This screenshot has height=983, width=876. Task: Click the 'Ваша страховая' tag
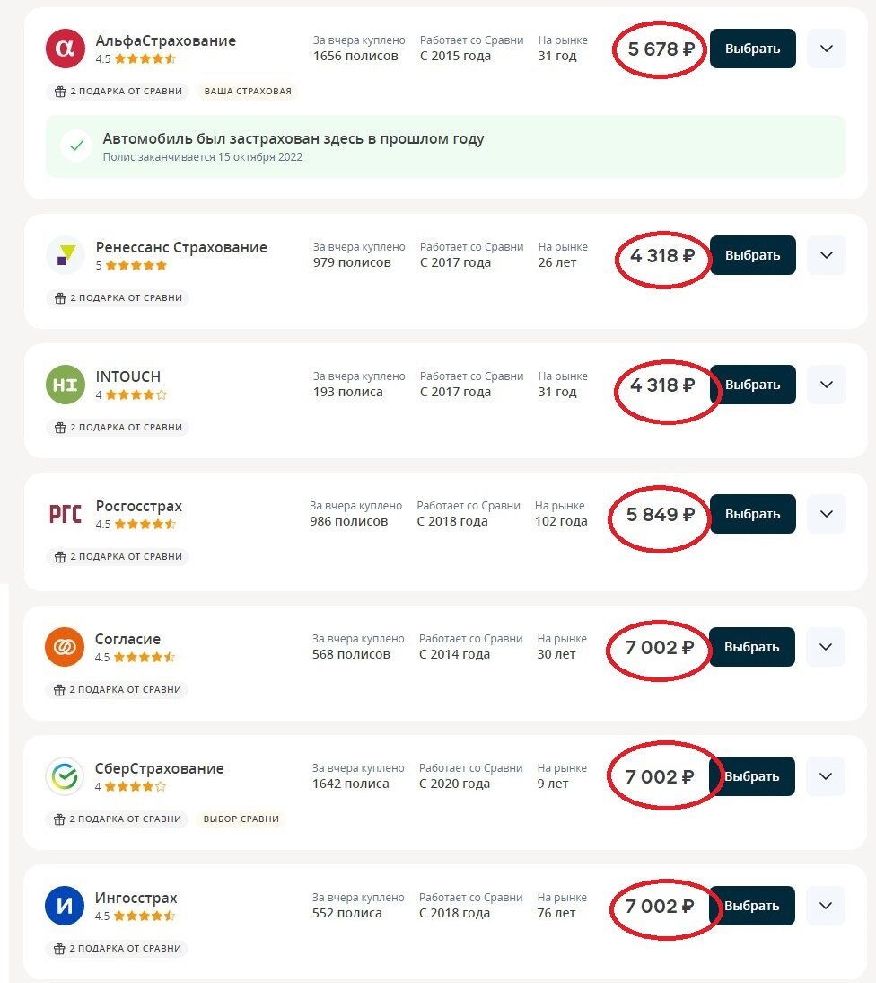pos(249,92)
